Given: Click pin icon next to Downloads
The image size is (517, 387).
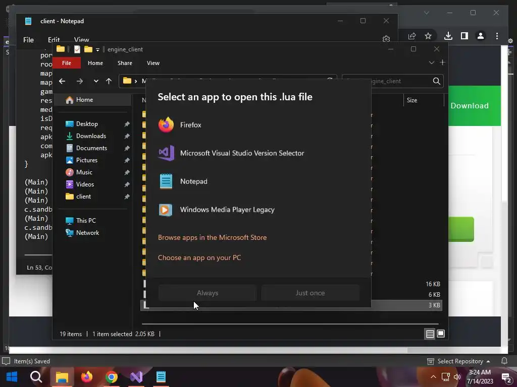Looking at the screenshot, I should pyautogui.click(x=127, y=136).
